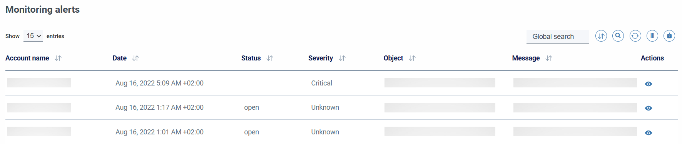The image size is (682, 144).
Task: Click the circular sort arrows toolbar icon
Action: [x=601, y=36]
